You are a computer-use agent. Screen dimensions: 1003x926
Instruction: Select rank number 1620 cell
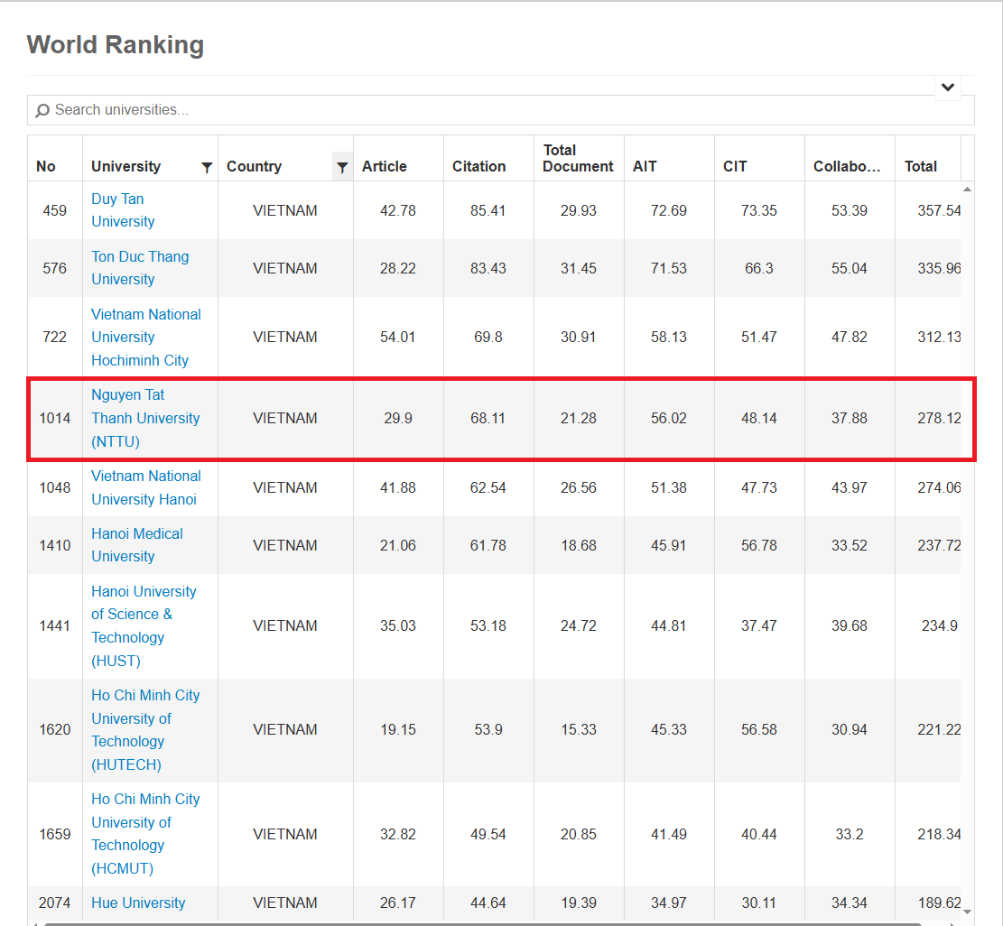pyautogui.click(x=55, y=729)
